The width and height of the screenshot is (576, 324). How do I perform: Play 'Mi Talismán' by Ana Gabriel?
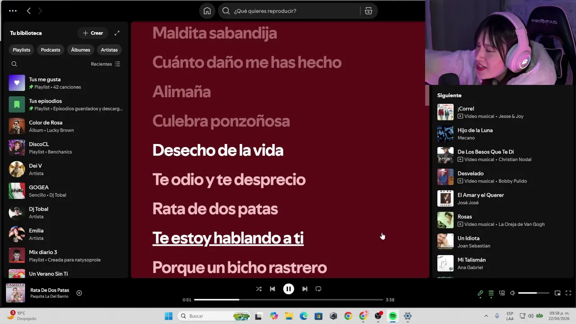[x=502, y=263]
